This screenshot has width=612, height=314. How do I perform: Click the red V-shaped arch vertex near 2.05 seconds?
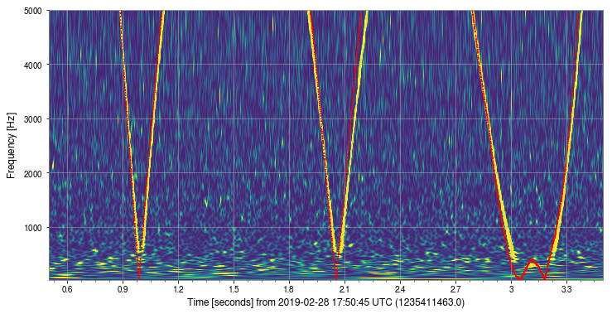335,278
